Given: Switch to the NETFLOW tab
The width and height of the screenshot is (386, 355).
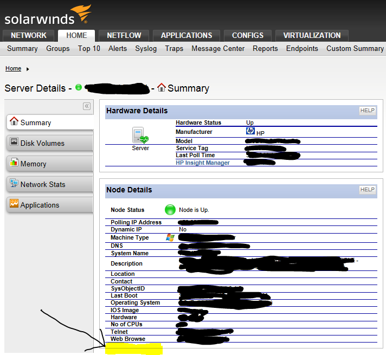Looking at the screenshot, I should tap(124, 35).
